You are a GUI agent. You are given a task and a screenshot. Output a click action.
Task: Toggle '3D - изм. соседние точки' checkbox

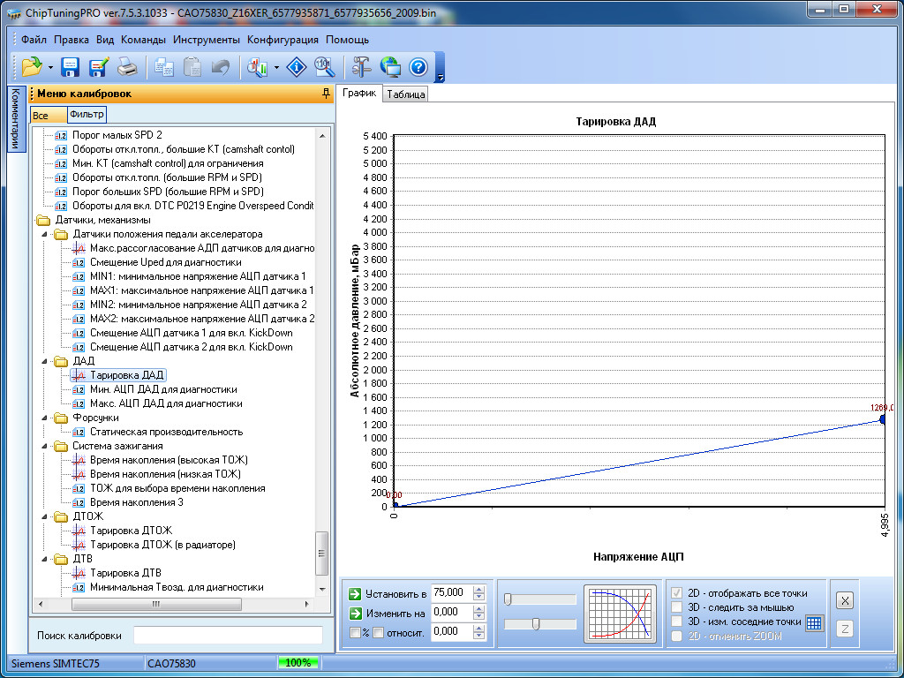point(677,621)
